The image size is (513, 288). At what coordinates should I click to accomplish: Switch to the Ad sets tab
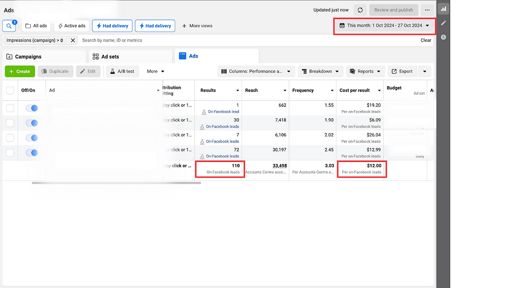tap(130, 56)
